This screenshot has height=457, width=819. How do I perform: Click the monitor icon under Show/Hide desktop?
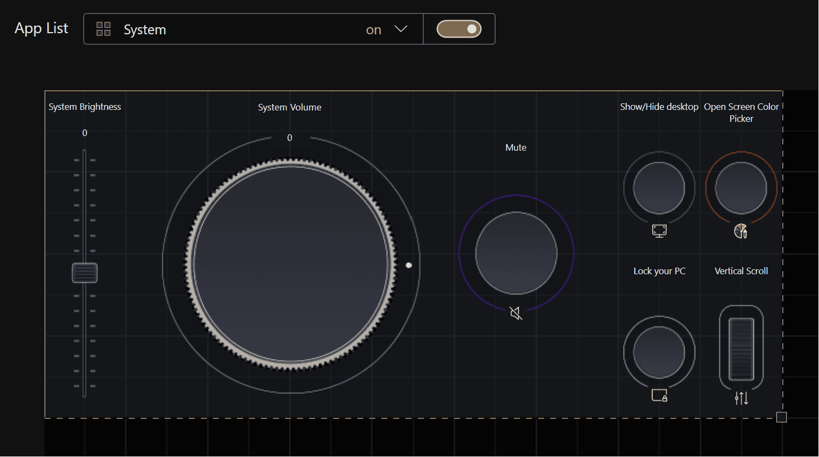click(659, 231)
